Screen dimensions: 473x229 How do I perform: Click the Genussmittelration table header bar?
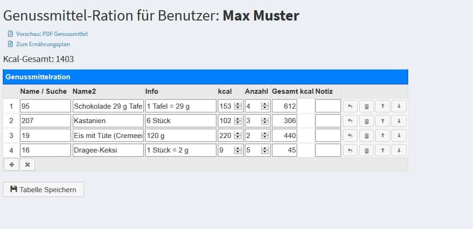pyautogui.click(x=205, y=77)
